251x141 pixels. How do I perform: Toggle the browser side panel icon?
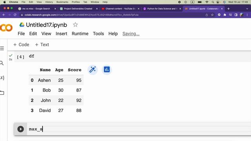click(236, 15)
